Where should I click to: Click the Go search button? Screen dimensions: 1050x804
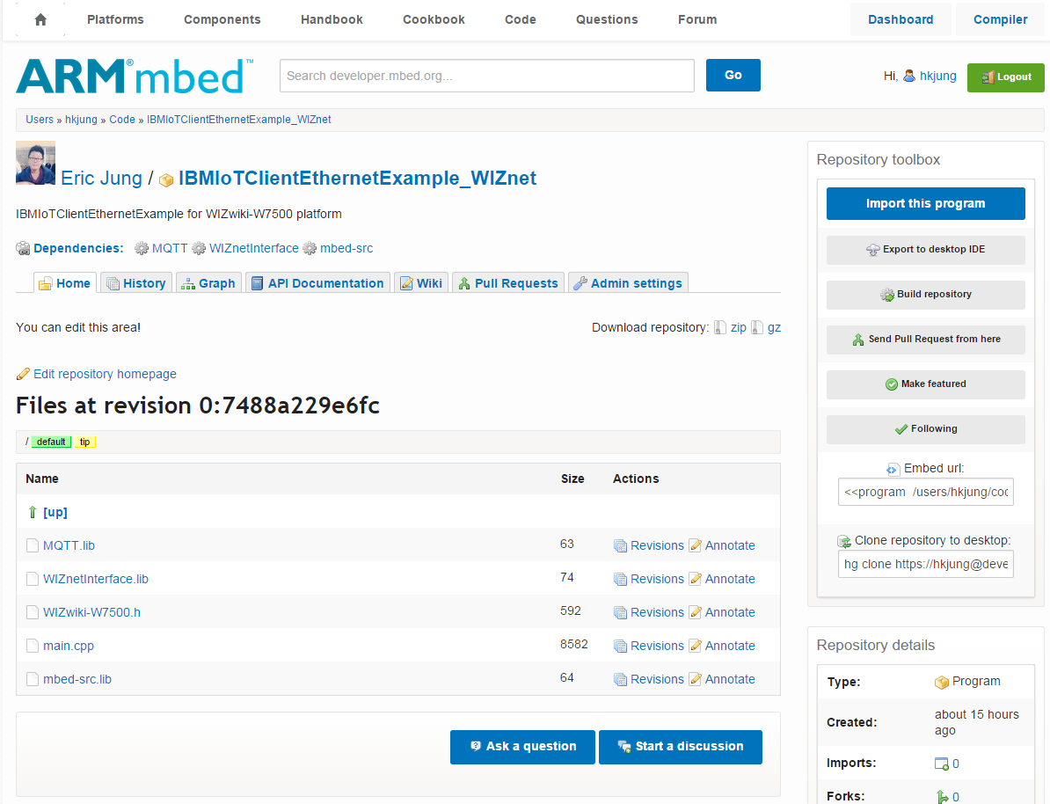(x=733, y=75)
